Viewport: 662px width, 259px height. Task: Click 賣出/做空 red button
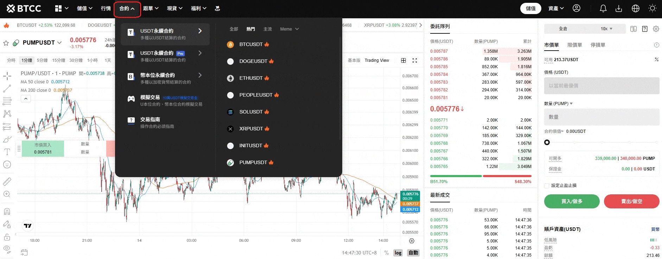coord(631,201)
